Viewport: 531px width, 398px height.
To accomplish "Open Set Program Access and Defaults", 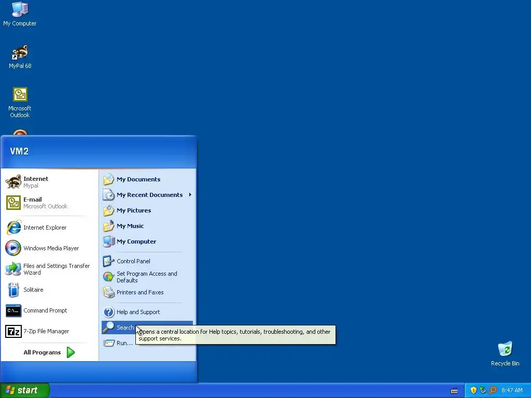I will [147, 277].
